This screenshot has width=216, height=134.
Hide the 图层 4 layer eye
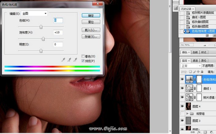click(182, 106)
